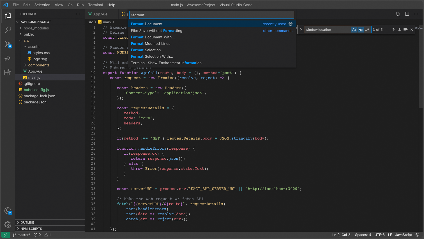Open babel.config.js in the explorer
The width and height of the screenshot is (424, 239).
pos(50,90)
